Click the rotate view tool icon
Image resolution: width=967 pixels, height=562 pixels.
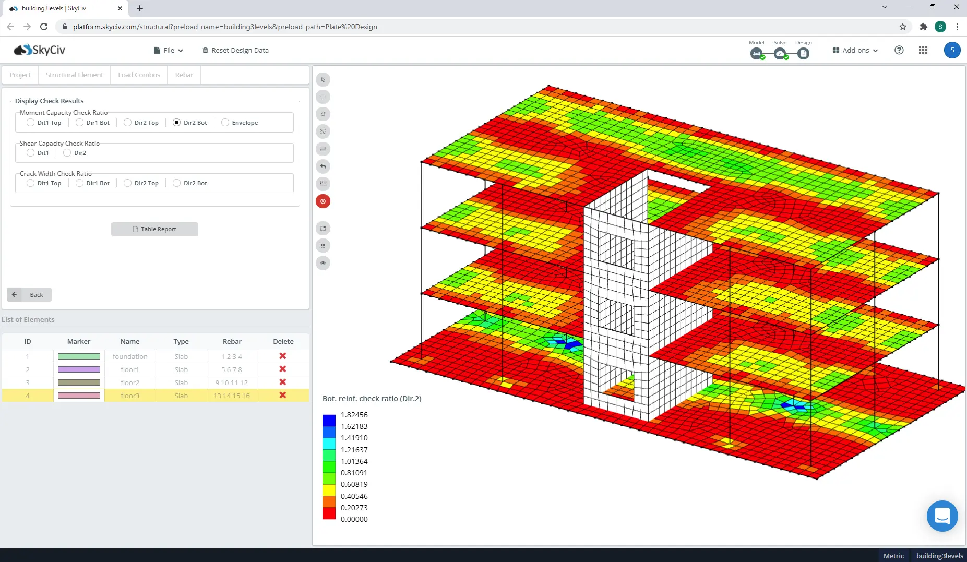(323, 114)
